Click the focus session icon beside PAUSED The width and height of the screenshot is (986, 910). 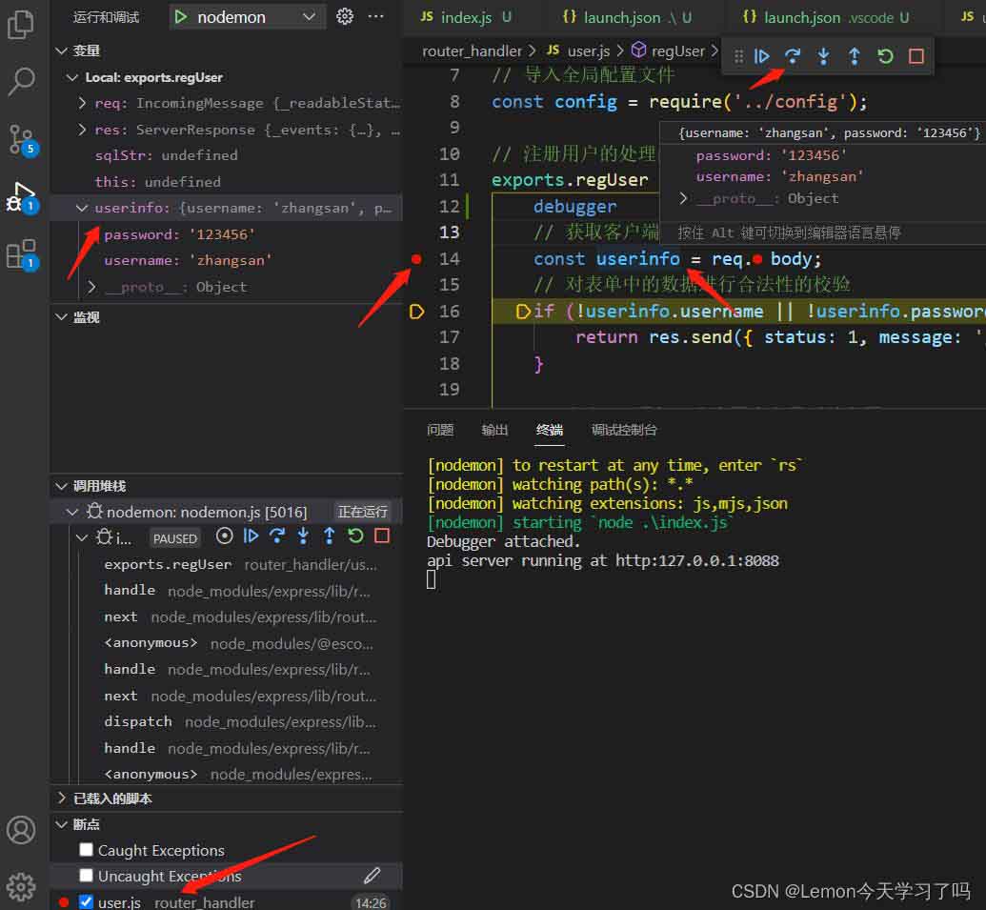(225, 536)
